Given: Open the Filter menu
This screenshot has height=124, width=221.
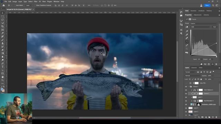Looking at the screenshot, I should (36, 1).
